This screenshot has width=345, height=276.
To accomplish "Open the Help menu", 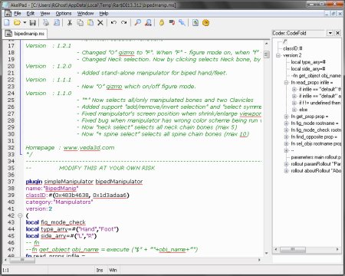I will (103, 13).
